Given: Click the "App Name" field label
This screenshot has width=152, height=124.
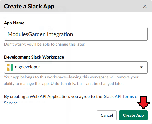Looking at the screenshot, I should [x=14, y=23].
